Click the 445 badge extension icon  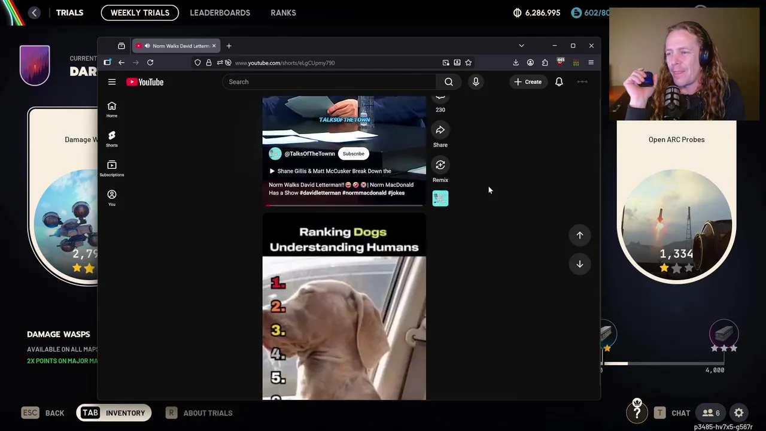pos(561,62)
